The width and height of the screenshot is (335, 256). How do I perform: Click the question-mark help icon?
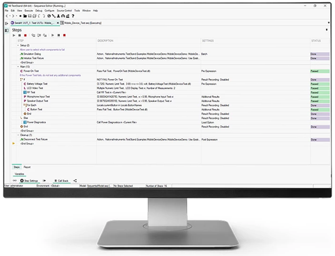point(73,16)
